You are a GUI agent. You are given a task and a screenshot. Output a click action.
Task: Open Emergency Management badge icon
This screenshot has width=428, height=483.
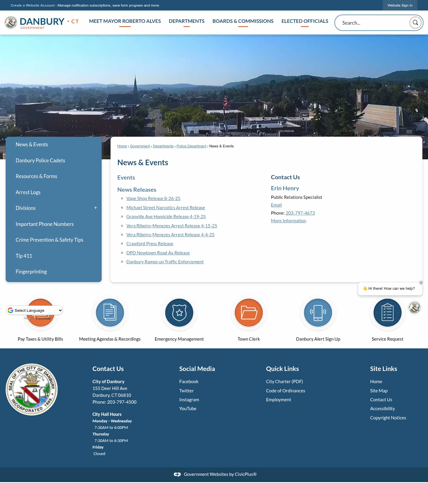click(179, 313)
